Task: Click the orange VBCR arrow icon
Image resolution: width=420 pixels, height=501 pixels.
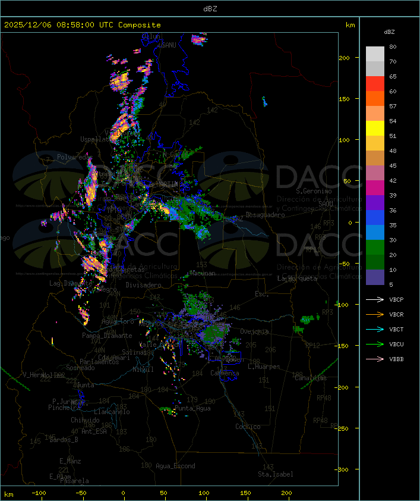Action: point(375,314)
